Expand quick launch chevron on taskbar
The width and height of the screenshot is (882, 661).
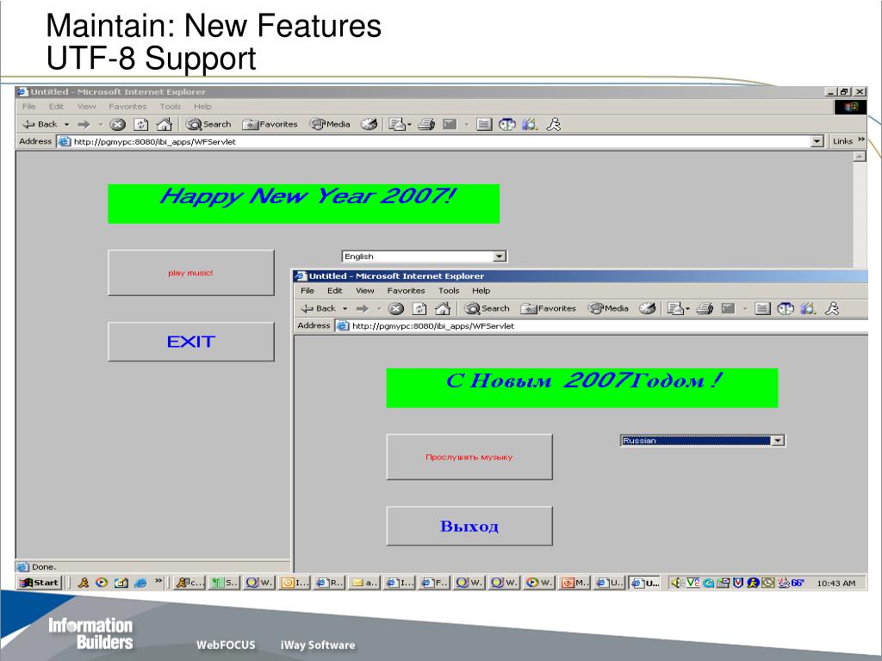tap(158, 581)
